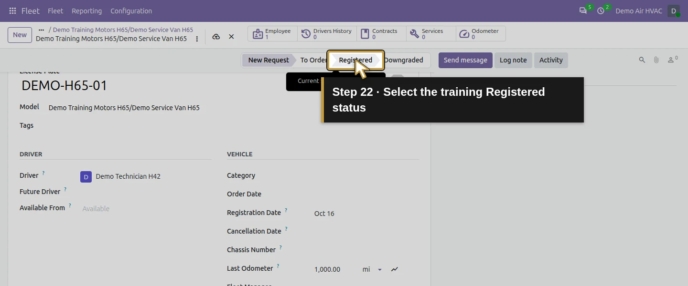Open breadcrumb Demo Training Motors link

tap(123, 30)
